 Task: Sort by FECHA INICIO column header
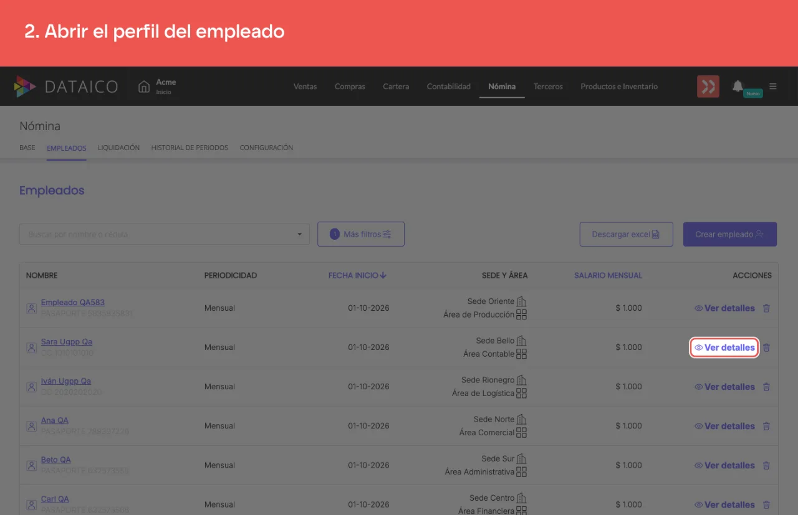(x=357, y=275)
